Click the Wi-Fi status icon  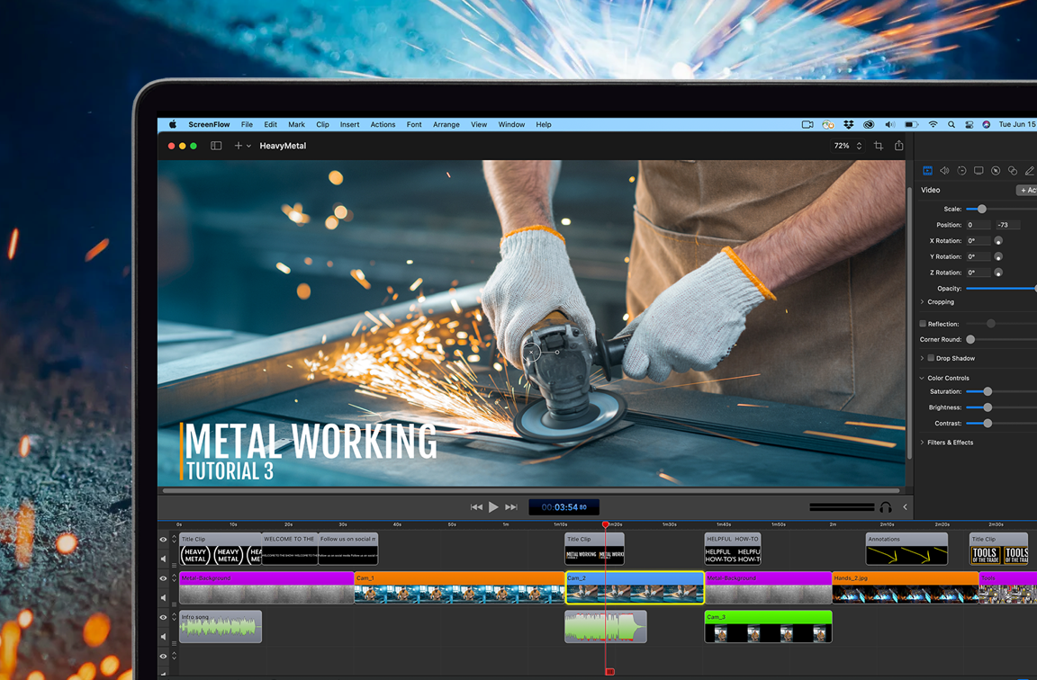(933, 124)
